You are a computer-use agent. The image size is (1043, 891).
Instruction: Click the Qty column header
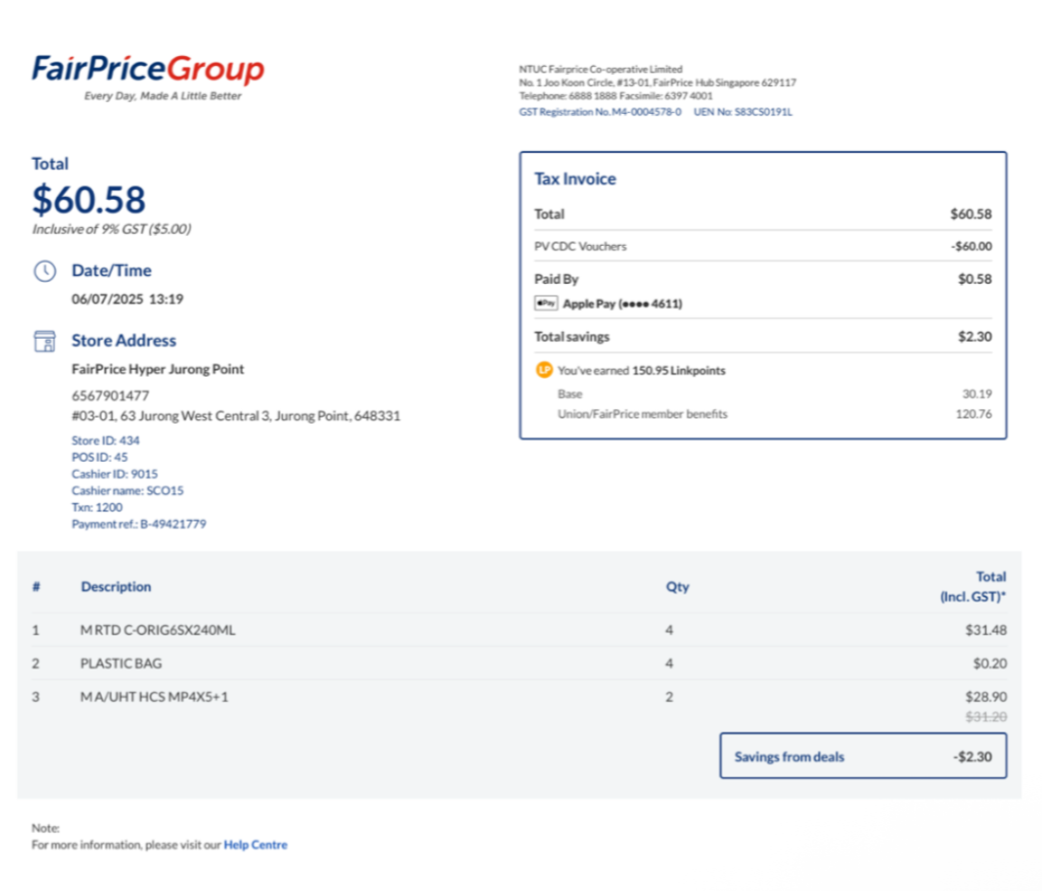(678, 586)
